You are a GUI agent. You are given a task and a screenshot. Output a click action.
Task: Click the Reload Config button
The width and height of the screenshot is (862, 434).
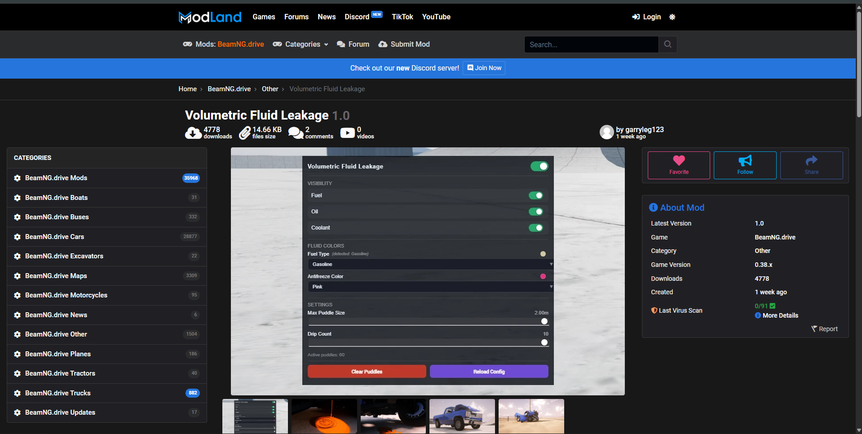[489, 372]
